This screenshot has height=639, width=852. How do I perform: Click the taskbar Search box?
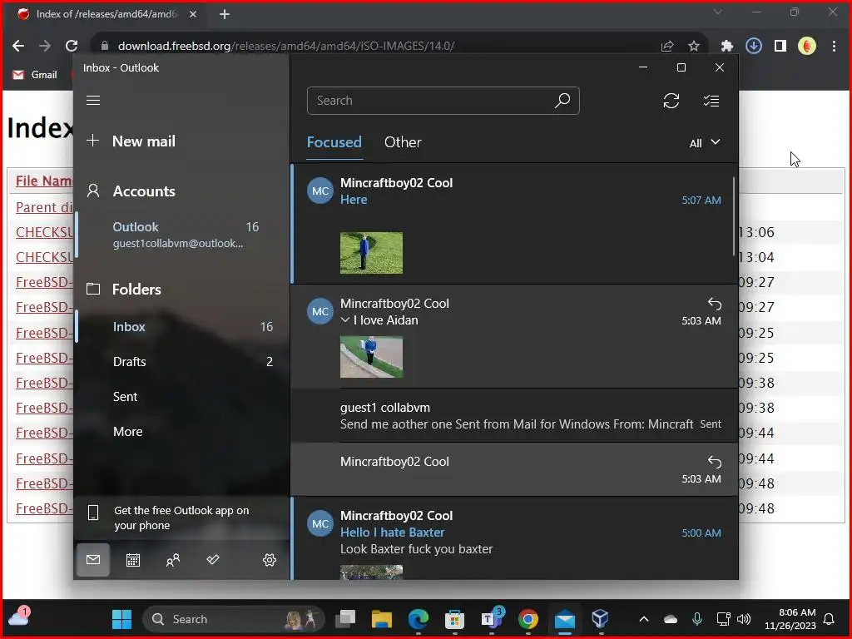(233, 619)
